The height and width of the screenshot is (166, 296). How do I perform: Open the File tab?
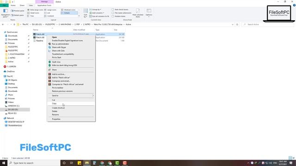(4, 6)
